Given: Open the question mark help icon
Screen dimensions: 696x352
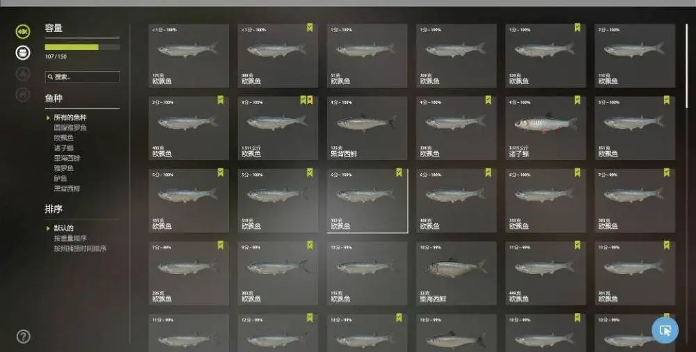Looking at the screenshot, I should (23, 337).
